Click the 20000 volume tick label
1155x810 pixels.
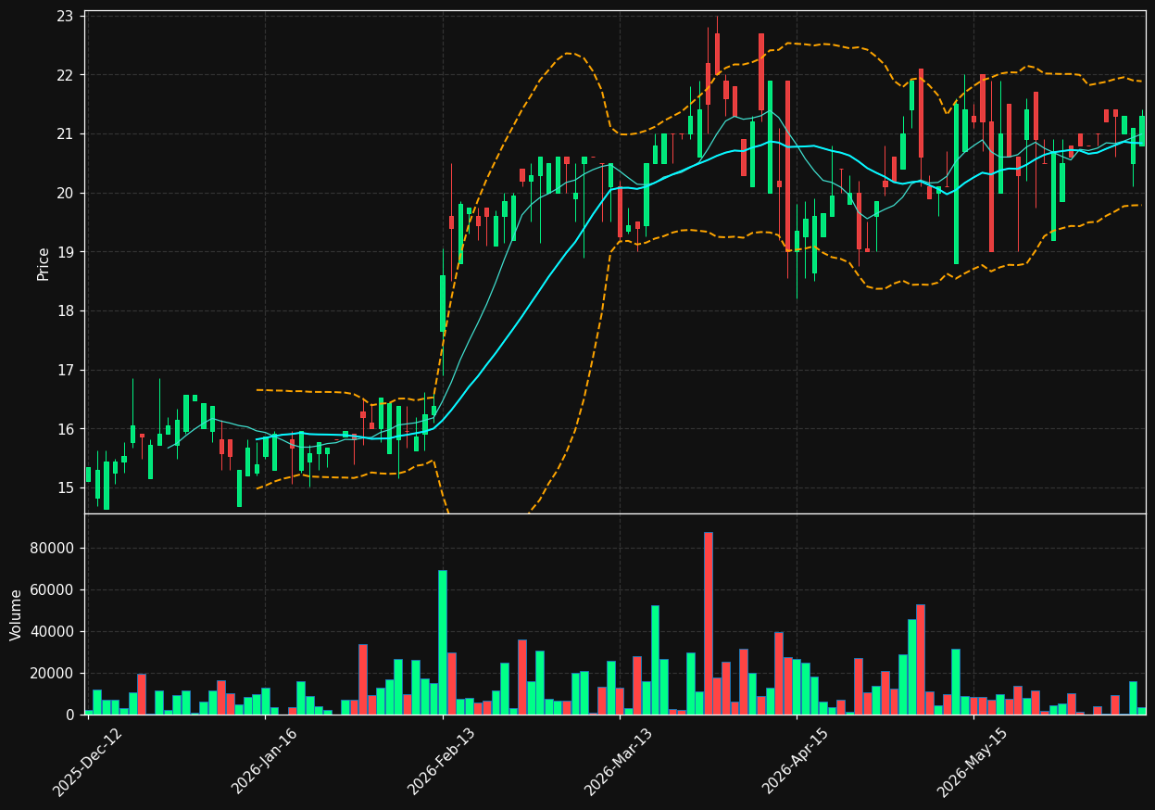[54, 674]
